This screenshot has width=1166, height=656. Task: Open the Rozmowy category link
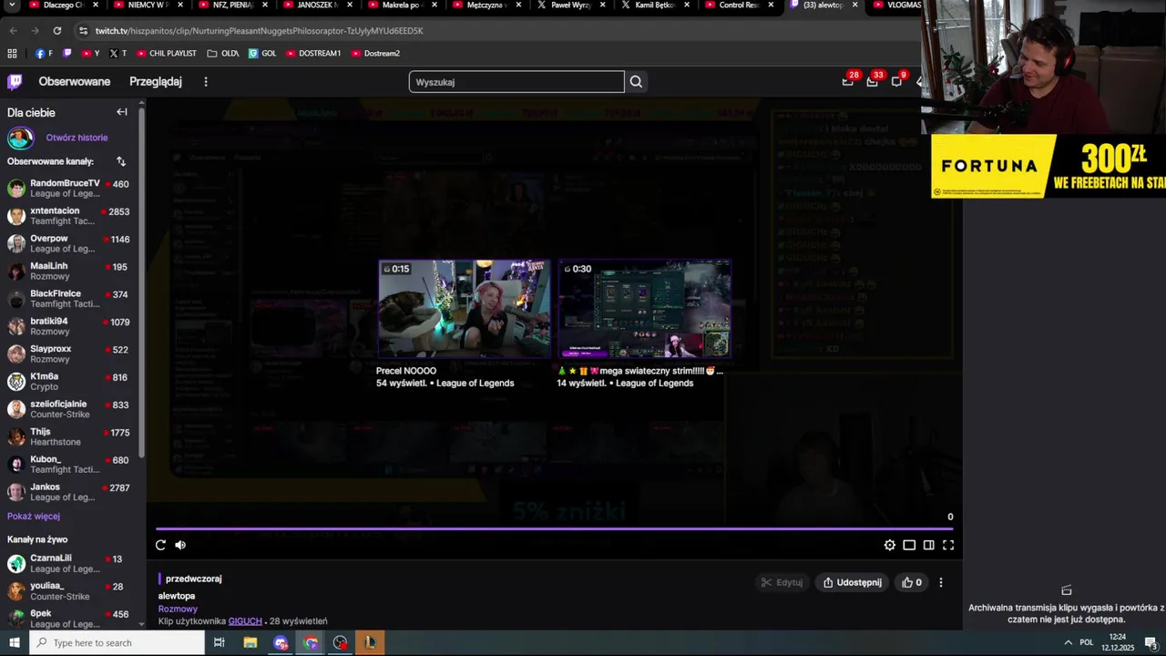pos(178,609)
